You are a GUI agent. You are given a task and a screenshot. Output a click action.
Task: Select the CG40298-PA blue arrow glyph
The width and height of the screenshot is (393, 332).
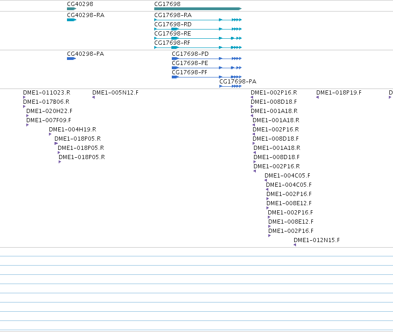[71, 59]
